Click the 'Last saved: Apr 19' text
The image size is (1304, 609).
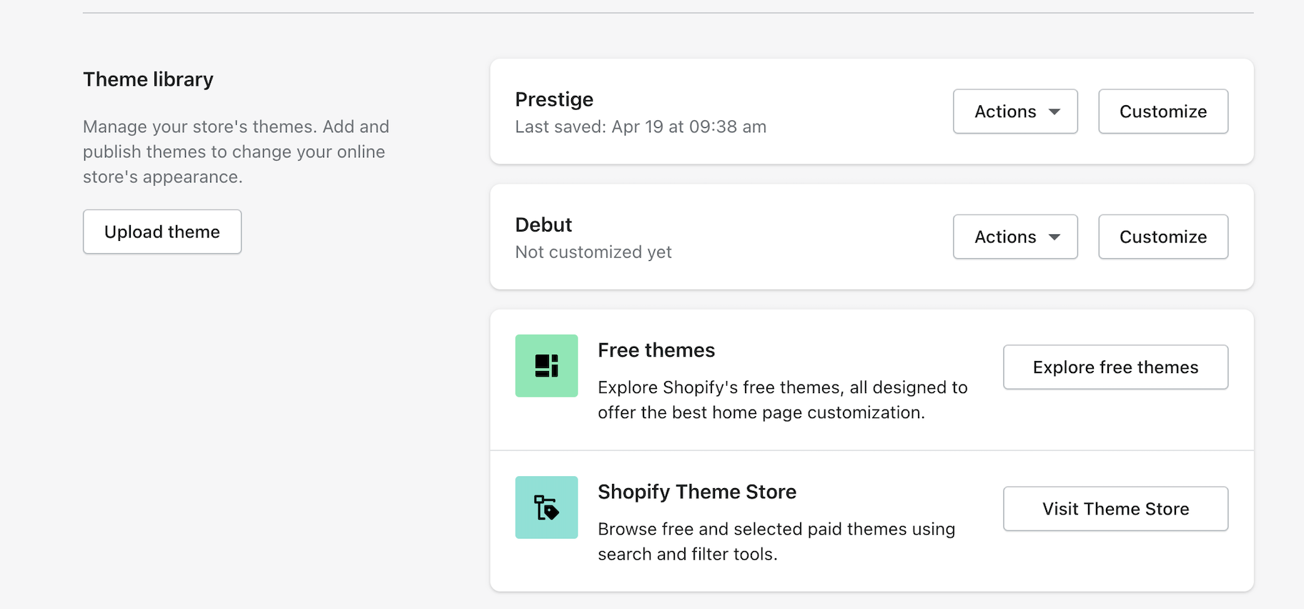(640, 127)
